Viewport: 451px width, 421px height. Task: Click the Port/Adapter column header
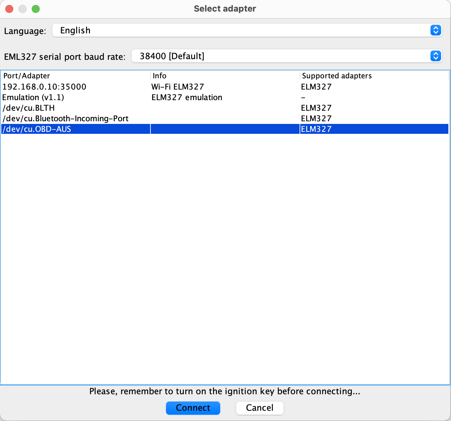coord(76,76)
